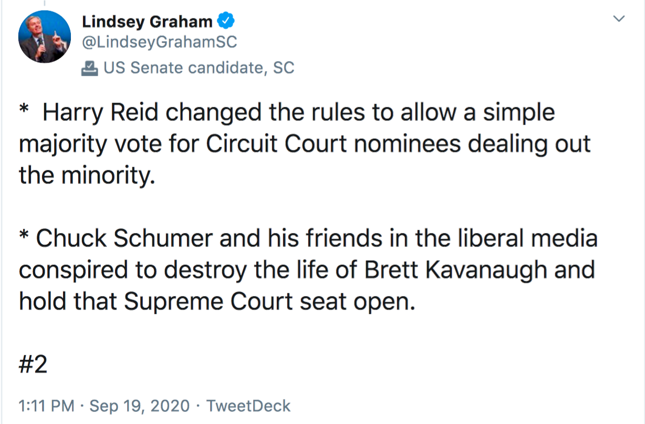The height and width of the screenshot is (424, 645).
Task: Click the blue verified checkmark badge
Action: [226, 22]
